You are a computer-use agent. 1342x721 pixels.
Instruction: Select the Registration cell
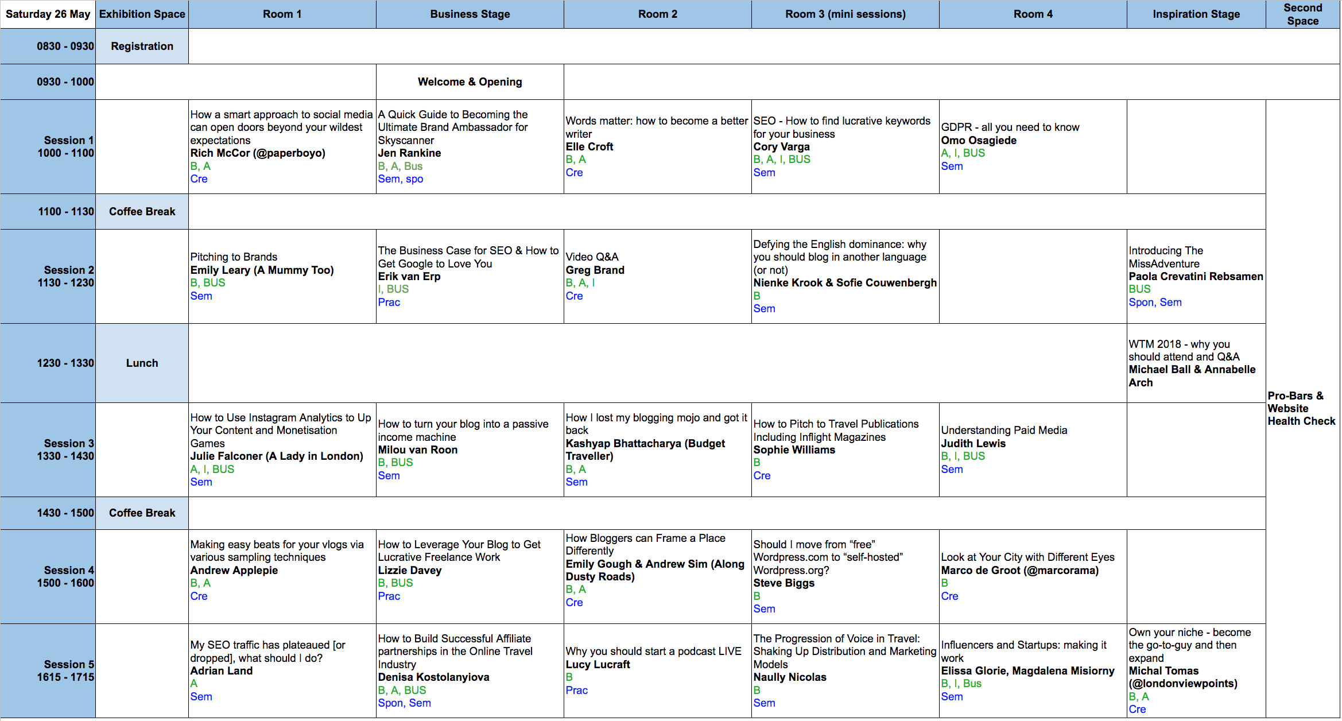(142, 46)
